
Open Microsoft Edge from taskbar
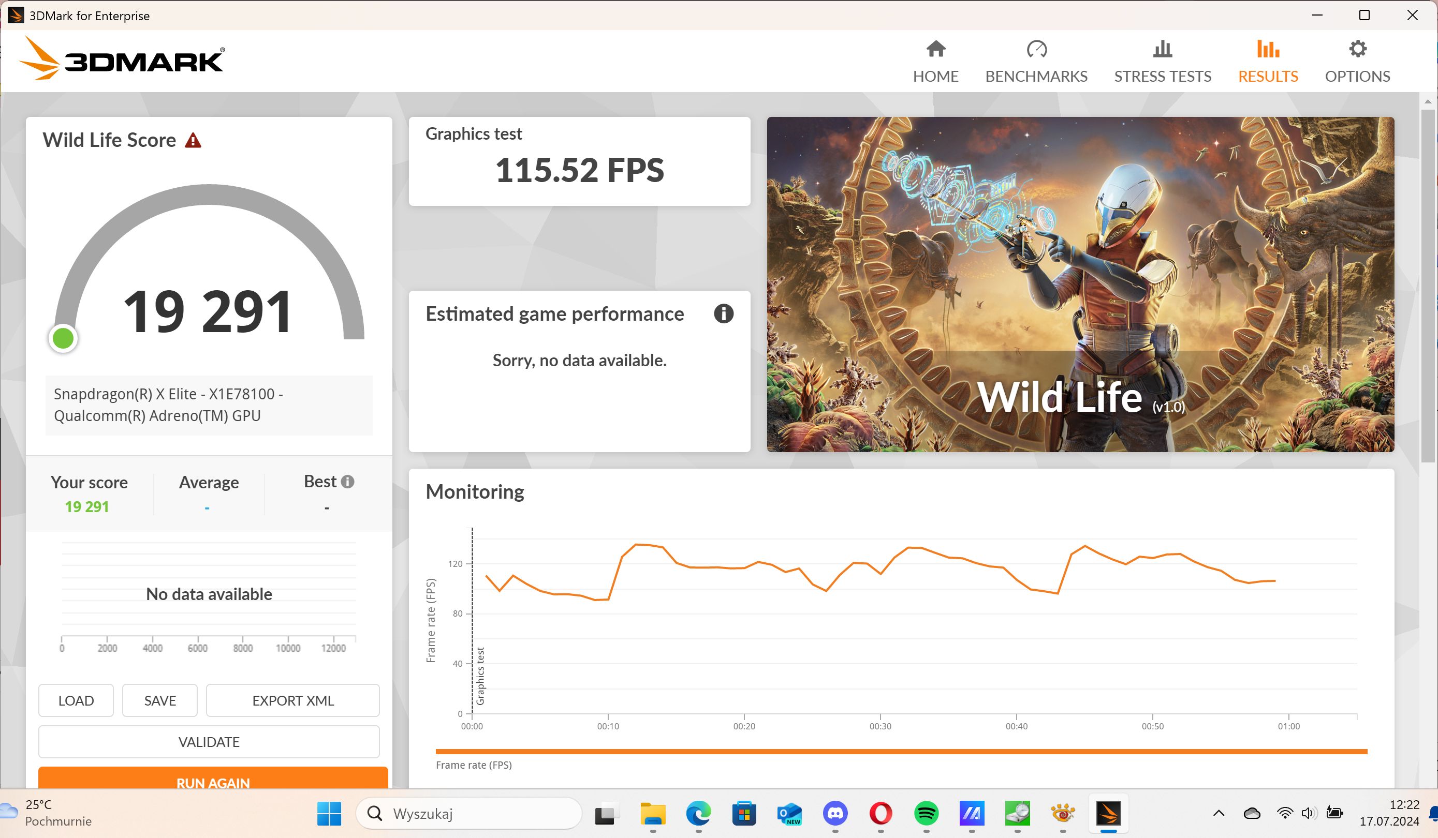click(698, 814)
